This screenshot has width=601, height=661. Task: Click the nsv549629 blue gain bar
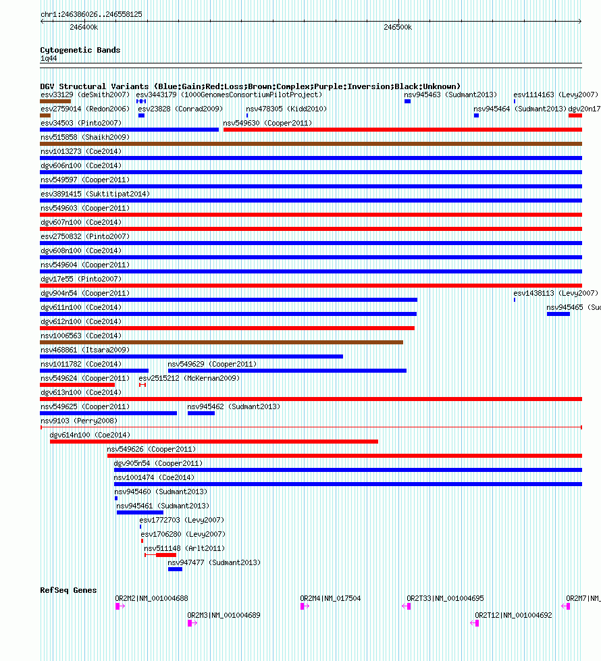click(287, 371)
